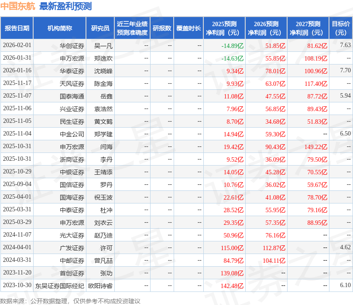The width and height of the screenshot is (353, 305).
Task: Click the 研究员 column header
Action: coord(100,28)
